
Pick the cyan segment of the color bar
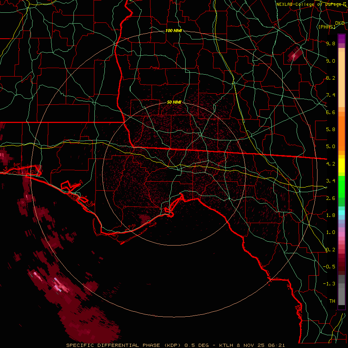341,212
